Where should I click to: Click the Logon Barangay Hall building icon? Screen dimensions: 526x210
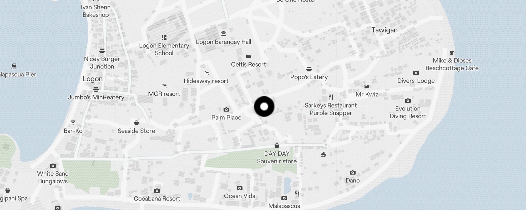[x=224, y=34]
